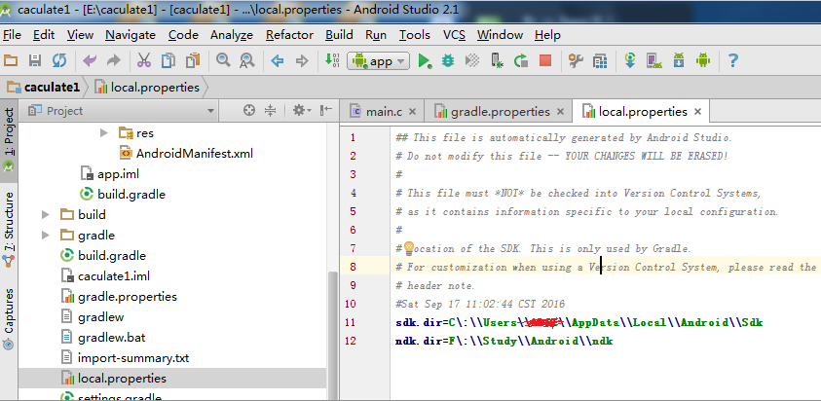Open the Refactor menu
The height and width of the screenshot is (401, 821).
tap(289, 35)
